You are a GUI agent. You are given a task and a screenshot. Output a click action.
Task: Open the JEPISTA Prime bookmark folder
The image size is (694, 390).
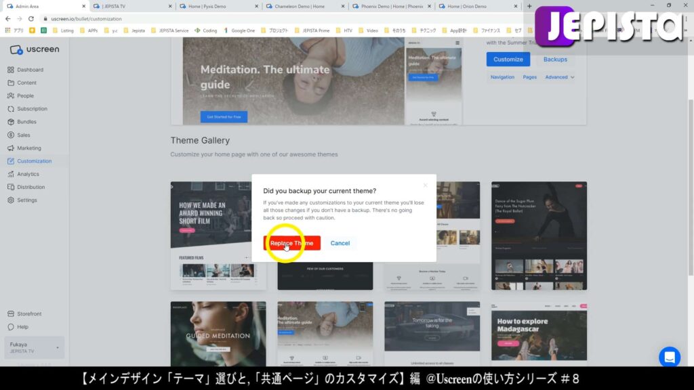pyautogui.click(x=312, y=30)
